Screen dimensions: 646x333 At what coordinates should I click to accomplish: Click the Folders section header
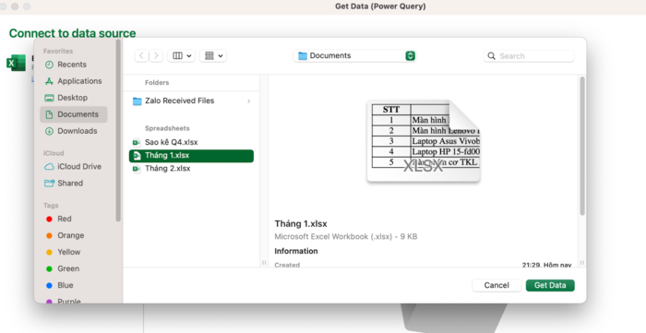point(157,82)
